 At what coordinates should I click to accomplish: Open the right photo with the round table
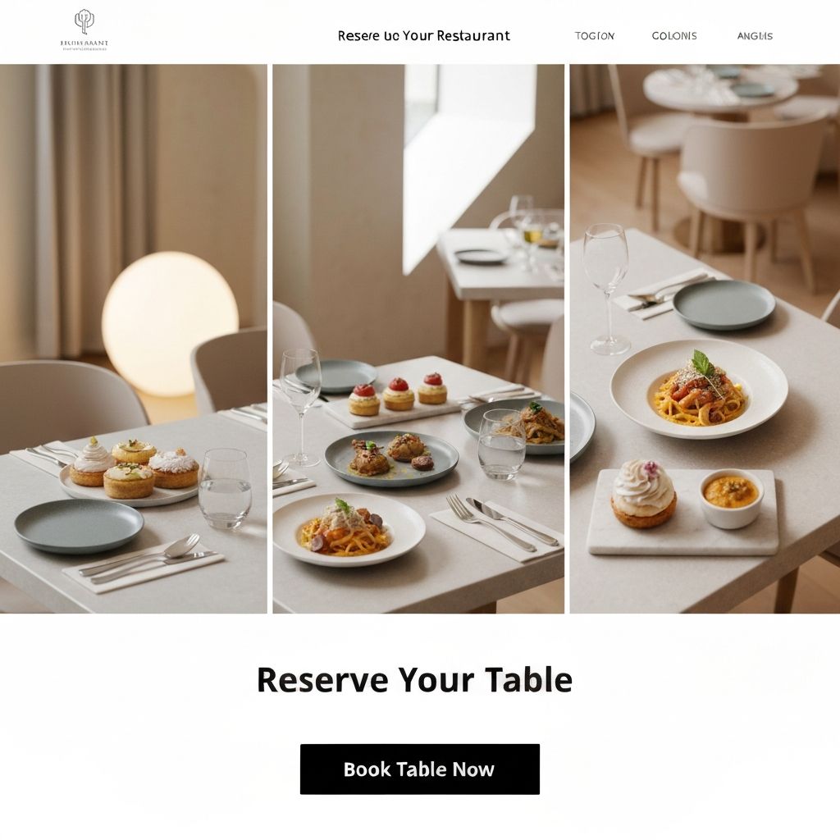(705, 339)
